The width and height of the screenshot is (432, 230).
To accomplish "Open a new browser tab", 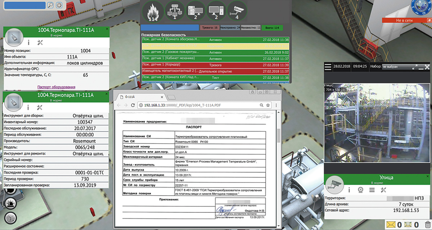I will coord(172,97).
